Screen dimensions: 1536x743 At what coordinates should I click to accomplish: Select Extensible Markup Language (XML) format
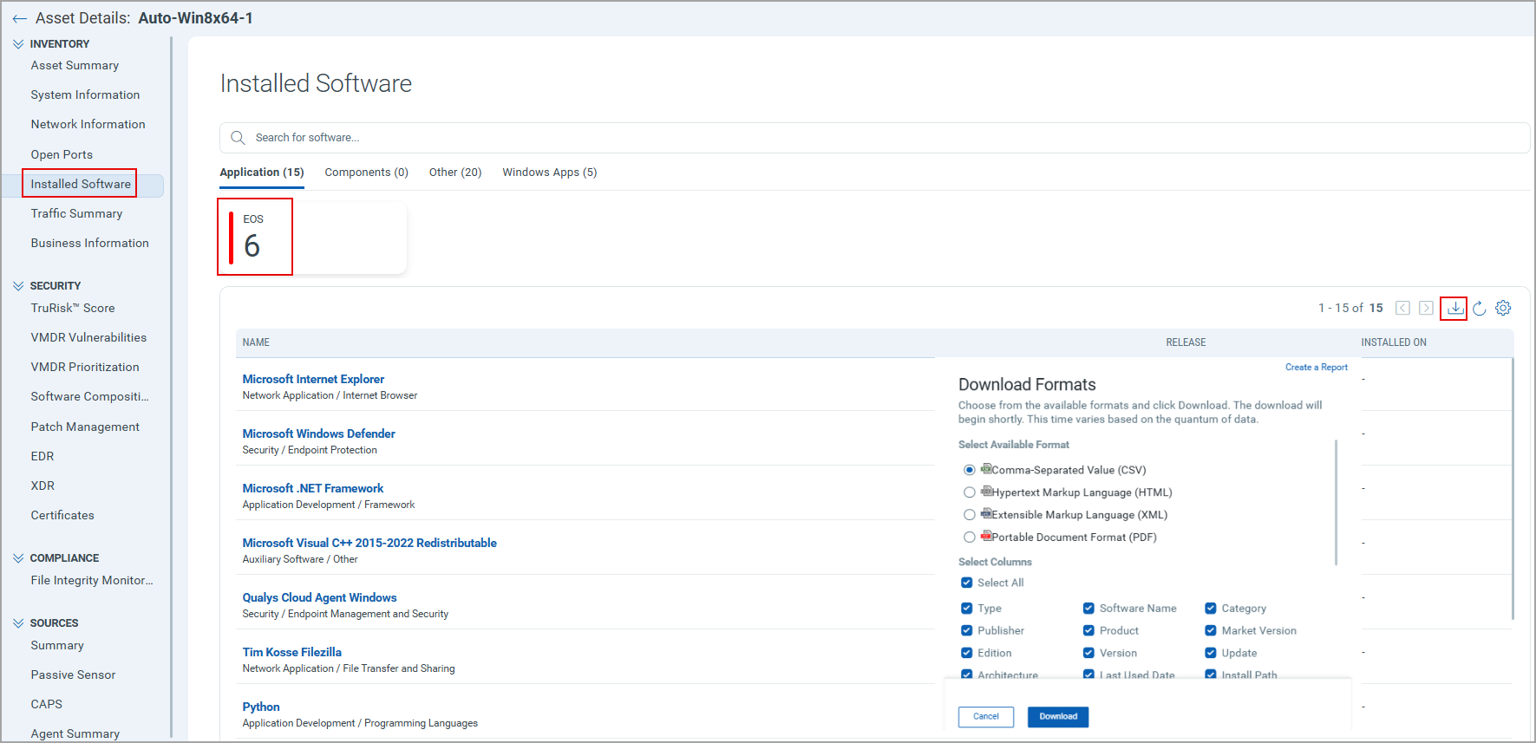tap(970, 515)
